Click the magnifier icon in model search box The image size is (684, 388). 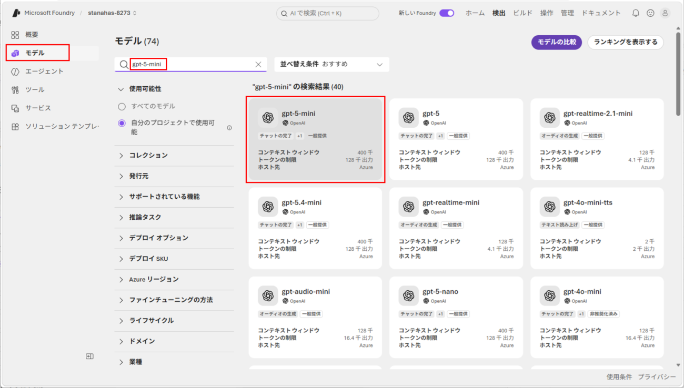124,64
